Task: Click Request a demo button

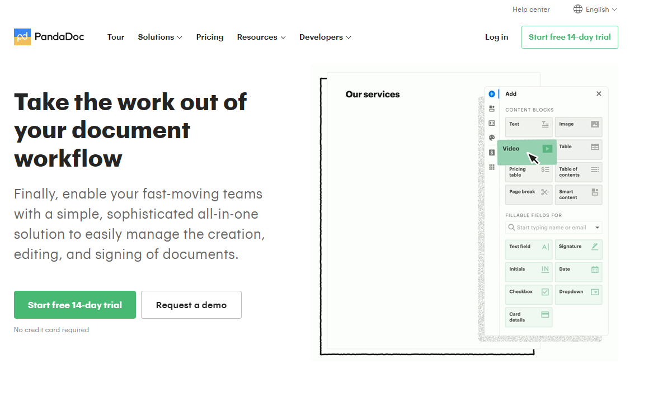Action: (191, 305)
